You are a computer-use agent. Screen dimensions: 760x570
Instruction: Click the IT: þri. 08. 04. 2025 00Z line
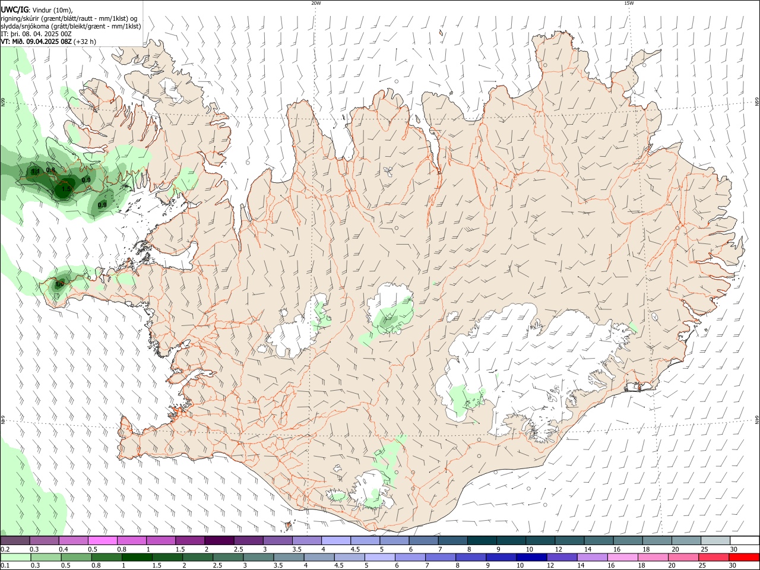[36, 34]
